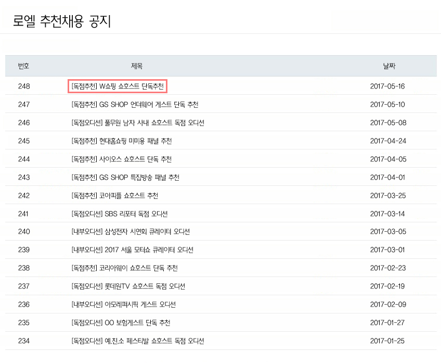Click the 로엘 추천채용 공지 page heading
441x364 pixels.
pos(62,21)
